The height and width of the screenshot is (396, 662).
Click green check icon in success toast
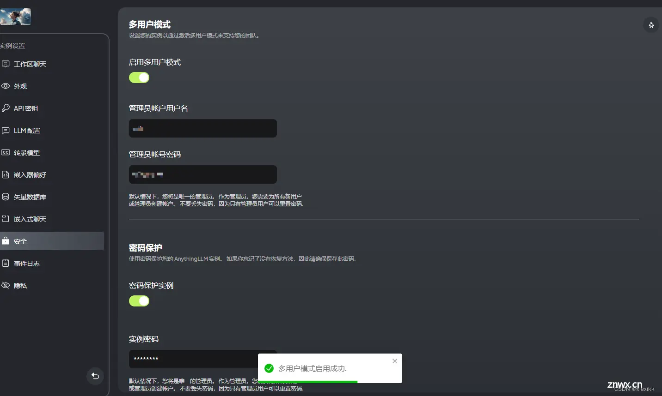coord(269,368)
